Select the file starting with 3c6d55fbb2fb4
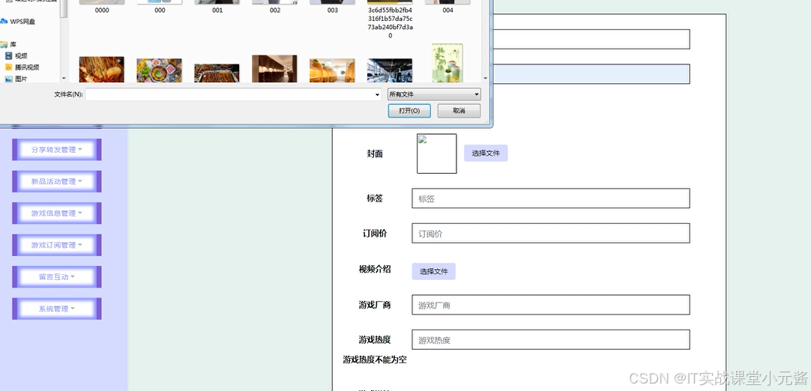 (390, 19)
